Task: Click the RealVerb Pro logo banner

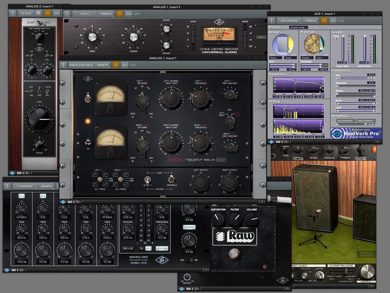Action: [356, 133]
